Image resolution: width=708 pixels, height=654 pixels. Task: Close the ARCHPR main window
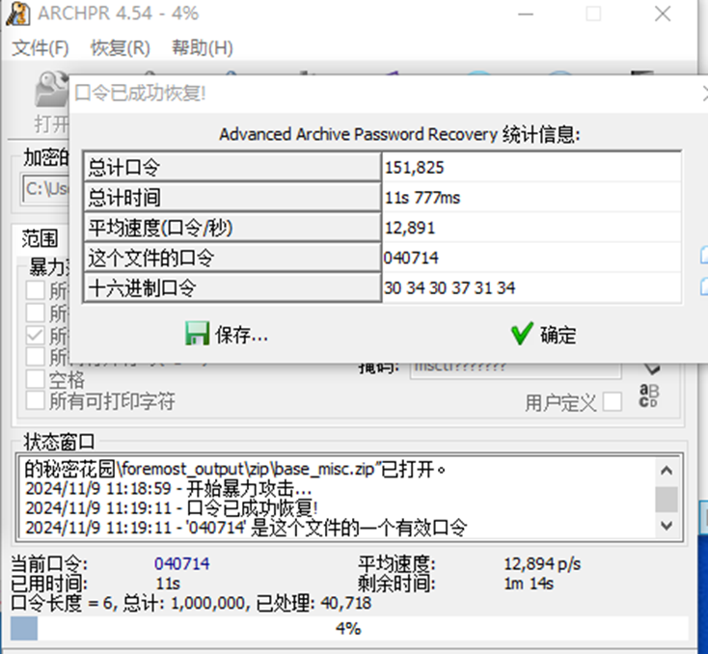663,14
